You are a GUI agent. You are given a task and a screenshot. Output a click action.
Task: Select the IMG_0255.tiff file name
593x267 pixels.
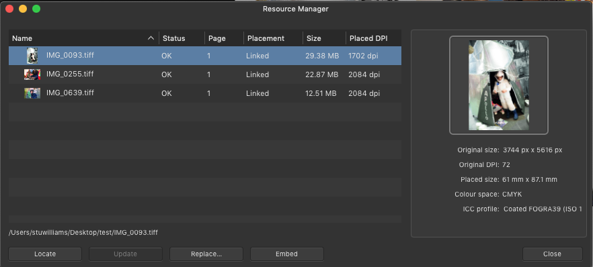pyautogui.click(x=70, y=74)
